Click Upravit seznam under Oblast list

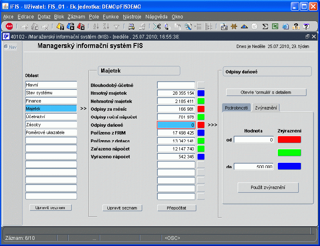tap(50, 207)
